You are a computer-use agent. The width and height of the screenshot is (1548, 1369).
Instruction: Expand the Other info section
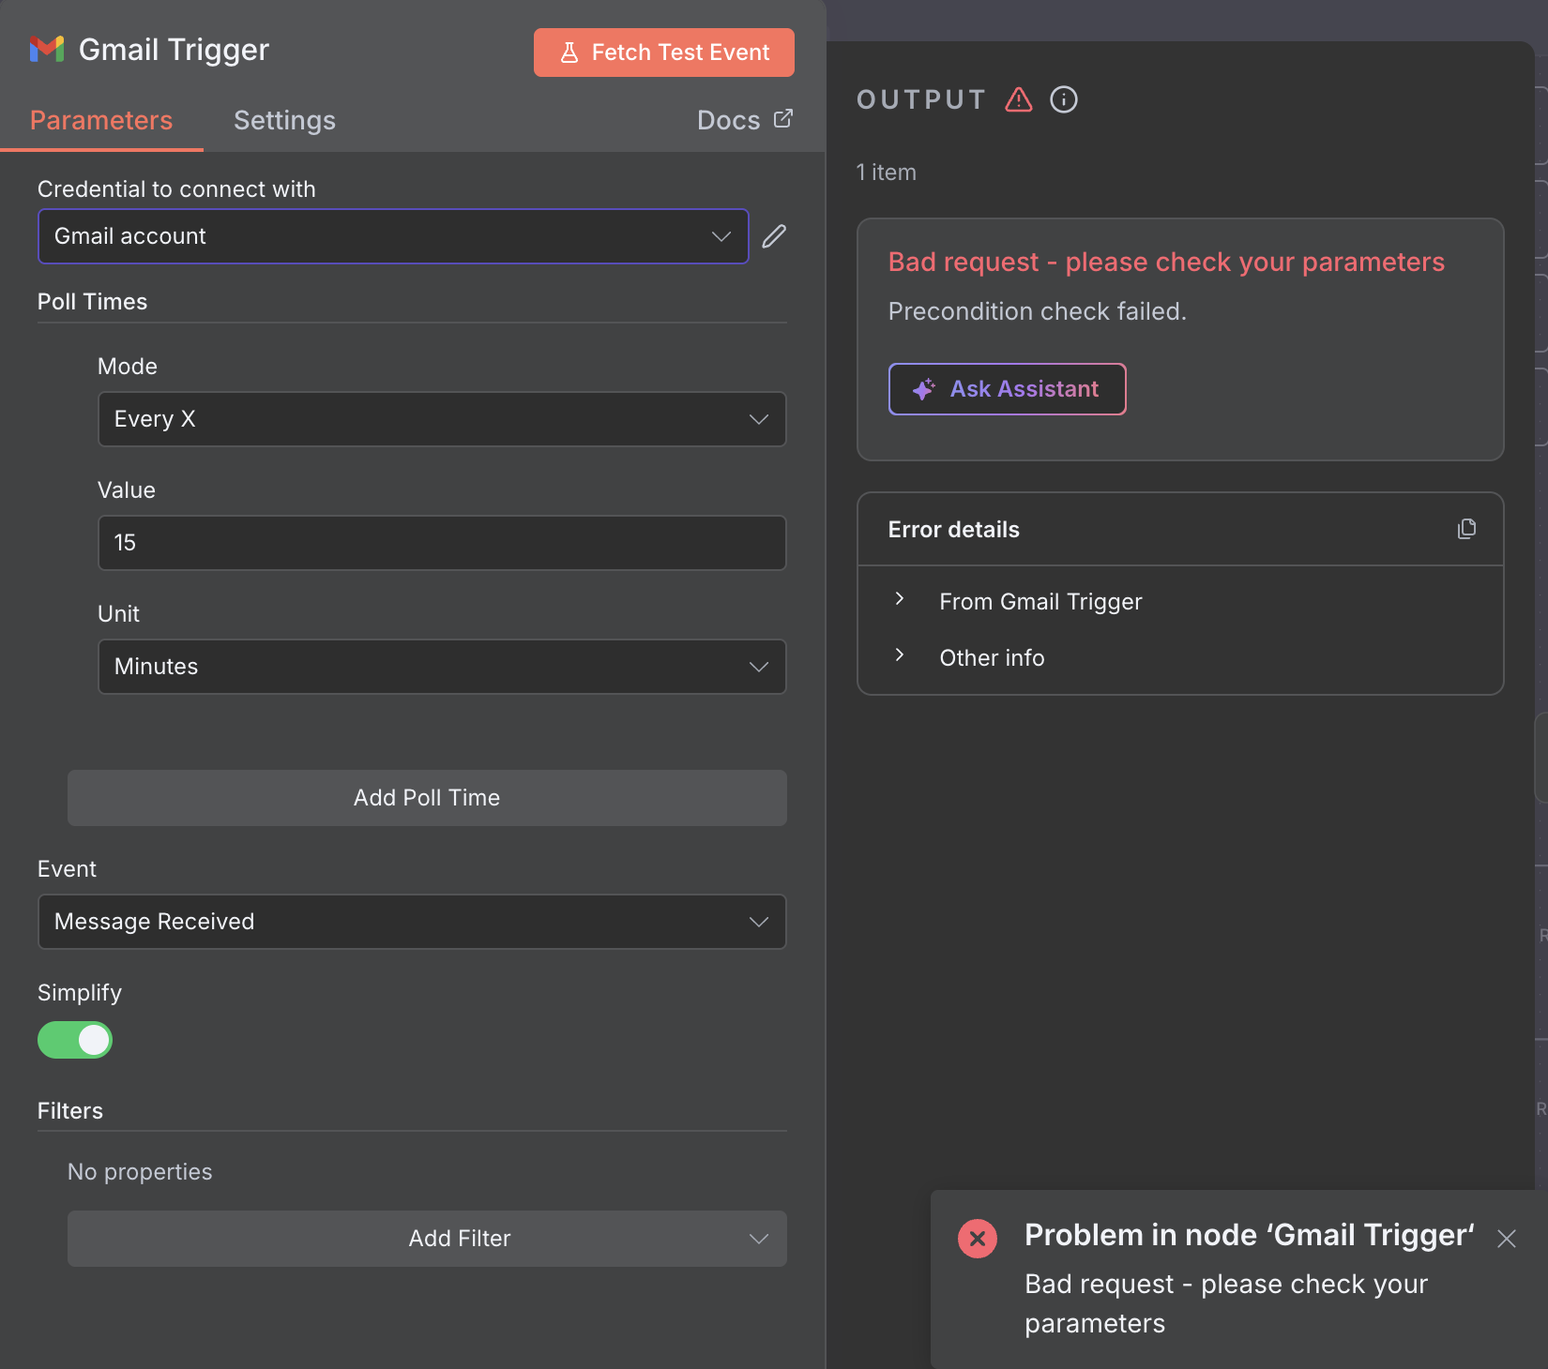[991, 657]
